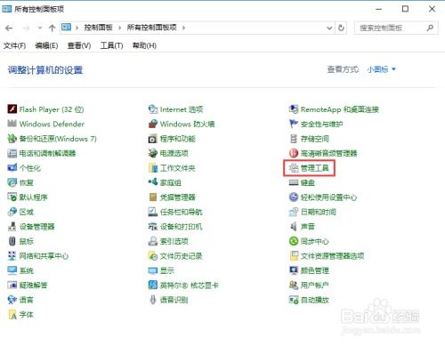Open the 声音 speaker icon
The height and width of the screenshot is (346, 445).
click(294, 227)
